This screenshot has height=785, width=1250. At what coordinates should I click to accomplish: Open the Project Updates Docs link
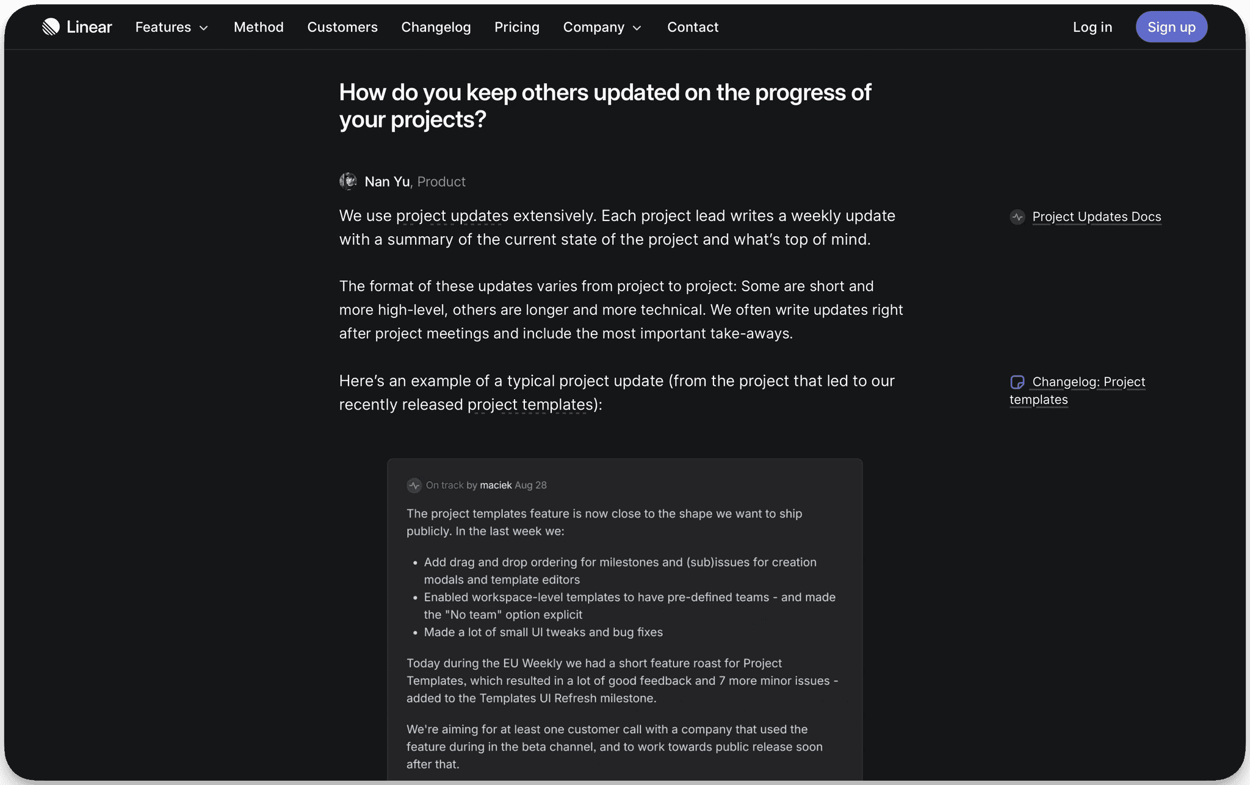pyautogui.click(x=1097, y=217)
